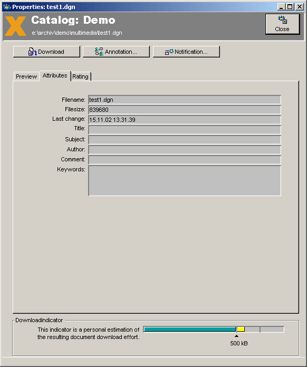Screen dimensions: 307x367
Task: Click the empty Author field
Action: [185, 150]
